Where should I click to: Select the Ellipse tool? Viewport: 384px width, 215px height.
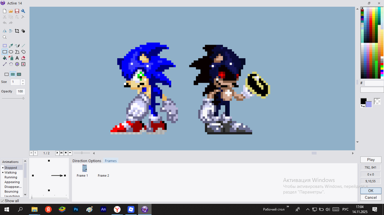click(x=11, y=52)
